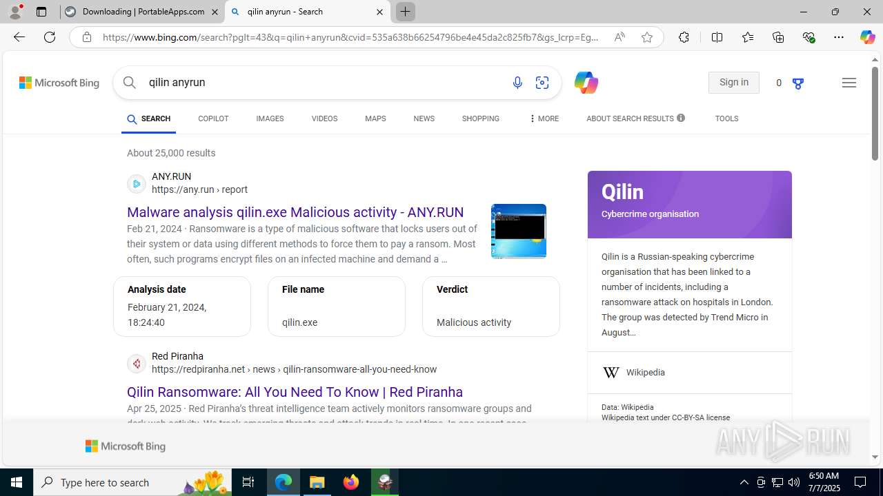Close the qilin anyrun search tab
Viewport: 883px width, 496px height.
point(379,12)
